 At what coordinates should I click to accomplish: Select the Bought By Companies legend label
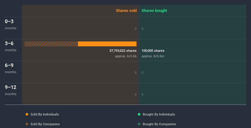pyautogui.click(x=159, y=124)
